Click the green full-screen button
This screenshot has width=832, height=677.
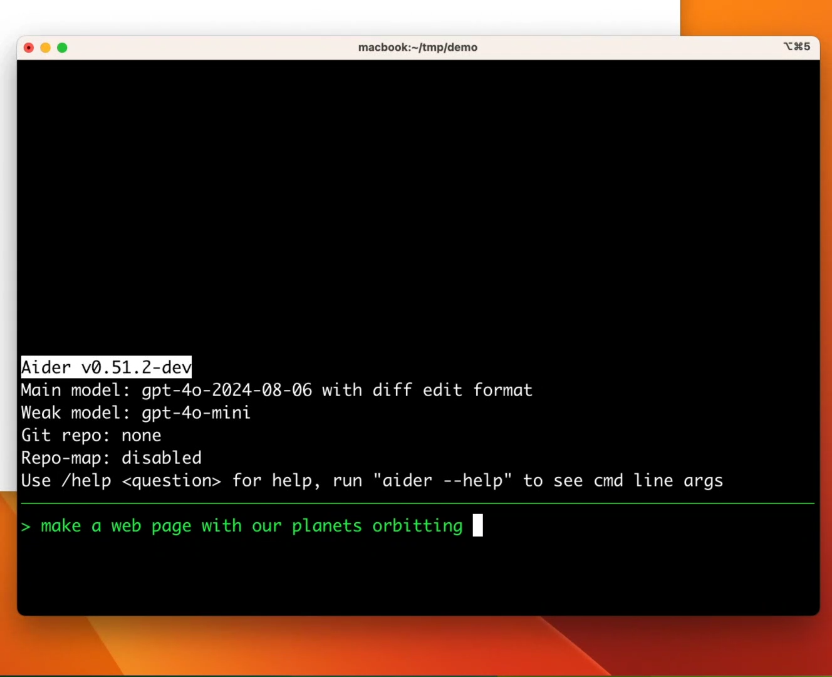click(62, 47)
